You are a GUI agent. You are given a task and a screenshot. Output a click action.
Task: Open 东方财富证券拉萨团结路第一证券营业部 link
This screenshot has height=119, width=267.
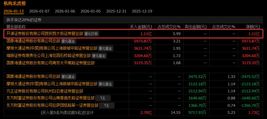click(x=52, y=105)
